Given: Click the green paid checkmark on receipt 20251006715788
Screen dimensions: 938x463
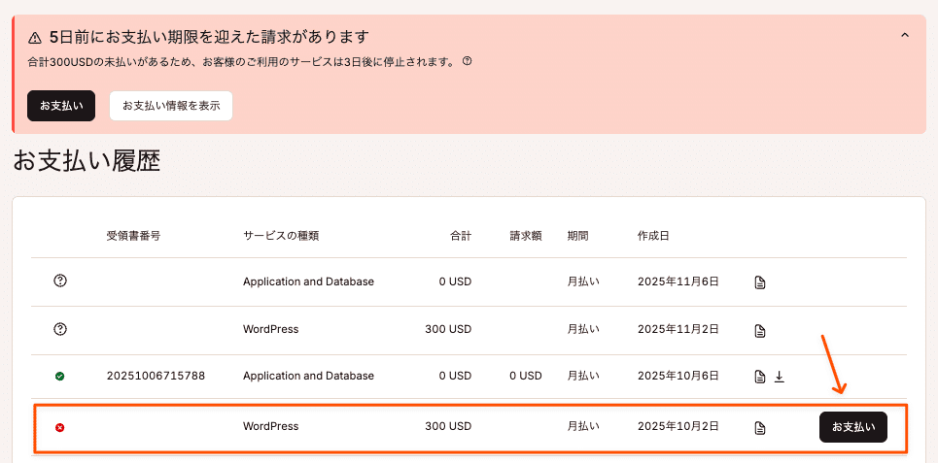Looking at the screenshot, I should [60, 376].
